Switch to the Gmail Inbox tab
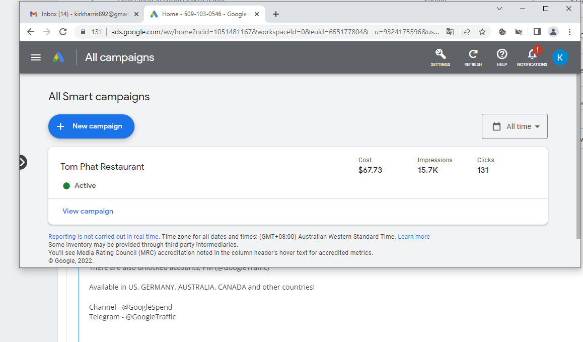The height and width of the screenshot is (342, 583). pos(85,14)
